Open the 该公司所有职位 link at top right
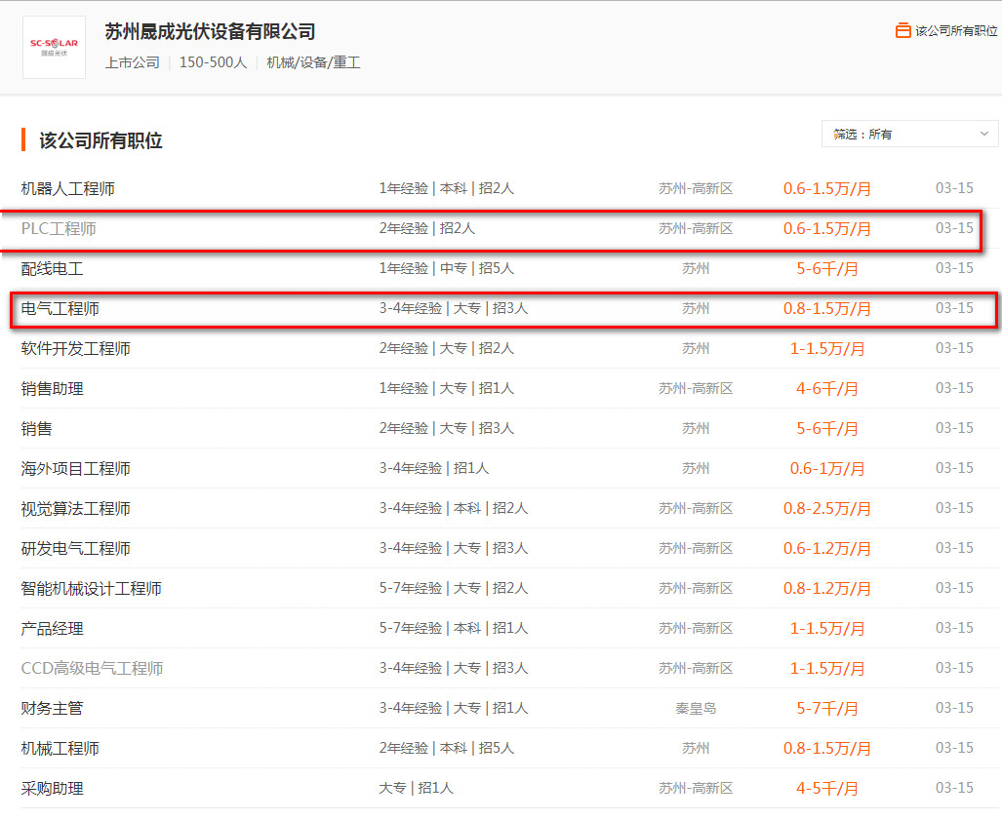The image size is (1002, 821). (x=955, y=31)
